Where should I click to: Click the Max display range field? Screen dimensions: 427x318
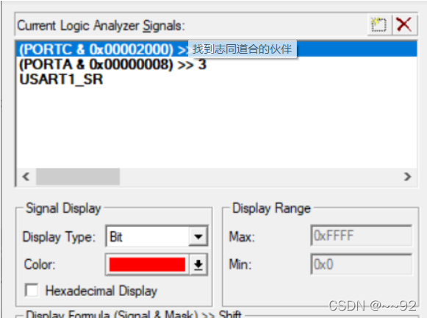[x=362, y=236]
